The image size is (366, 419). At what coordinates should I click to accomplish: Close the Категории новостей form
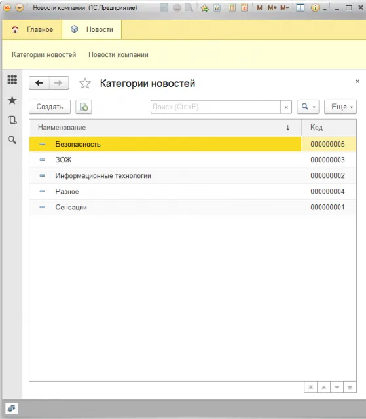pyautogui.click(x=357, y=81)
